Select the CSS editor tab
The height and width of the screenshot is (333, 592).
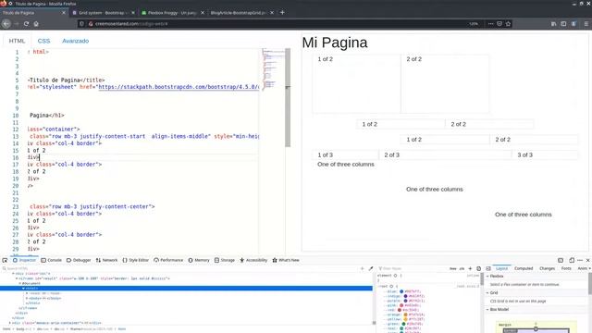[x=43, y=41]
